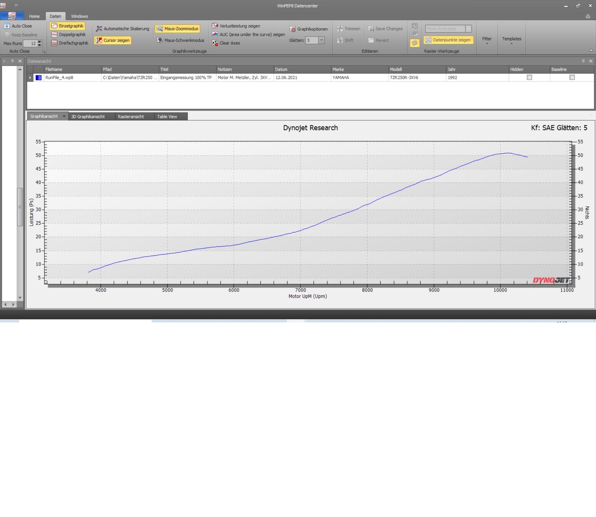Show Verlustleistung power loss curve

[x=236, y=26]
